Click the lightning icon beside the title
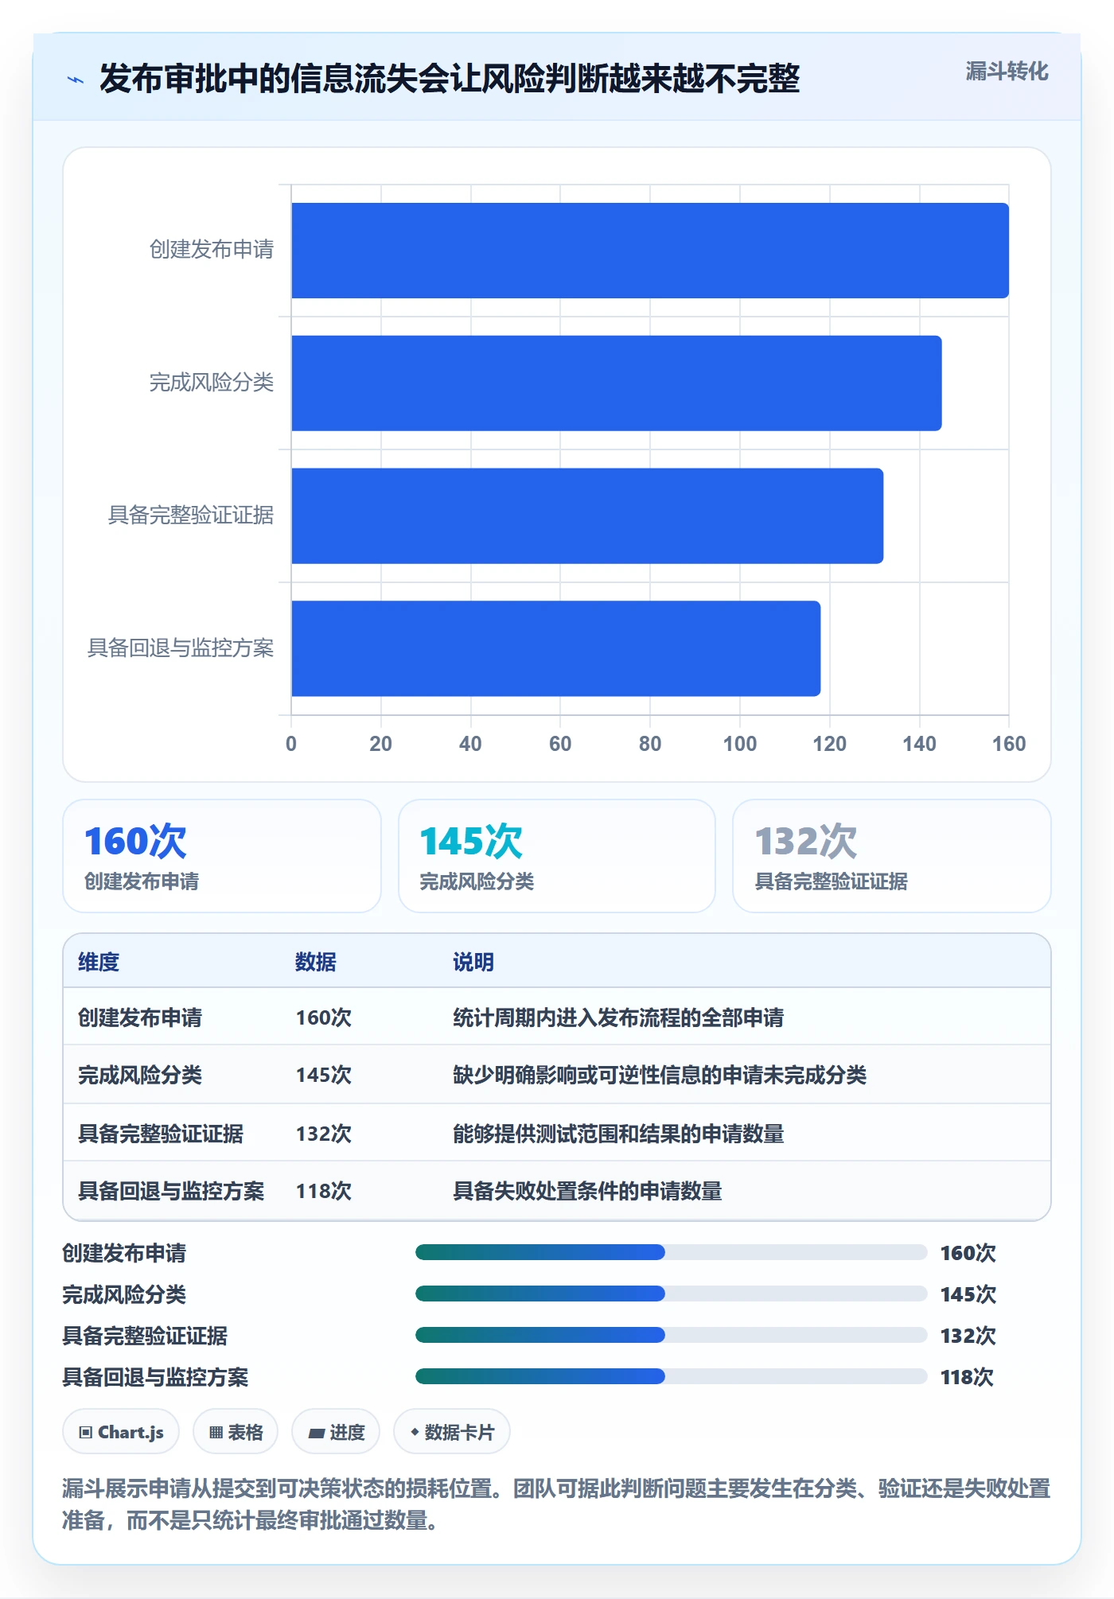 pyautogui.click(x=76, y=80)
